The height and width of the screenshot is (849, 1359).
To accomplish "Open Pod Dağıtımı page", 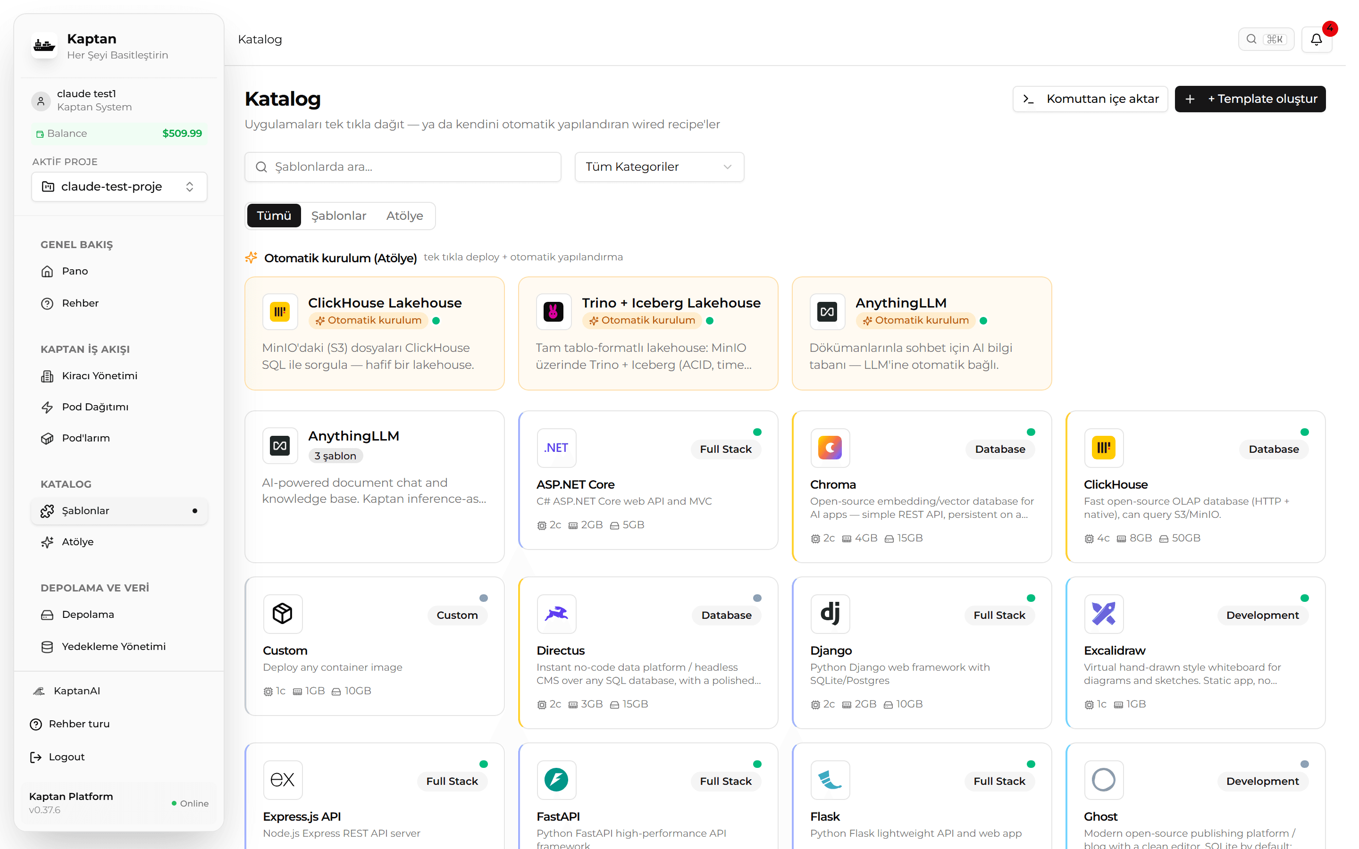I will click(119, 407).
